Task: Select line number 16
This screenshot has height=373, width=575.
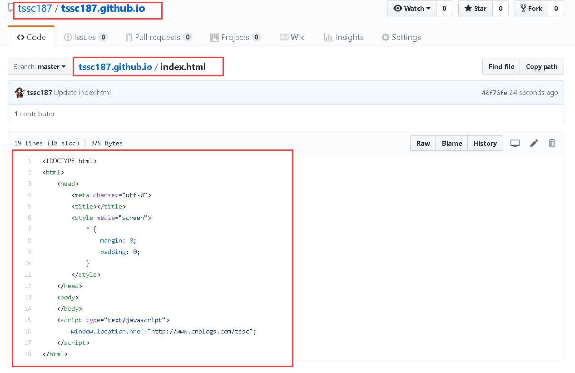Action: point(28,331)
